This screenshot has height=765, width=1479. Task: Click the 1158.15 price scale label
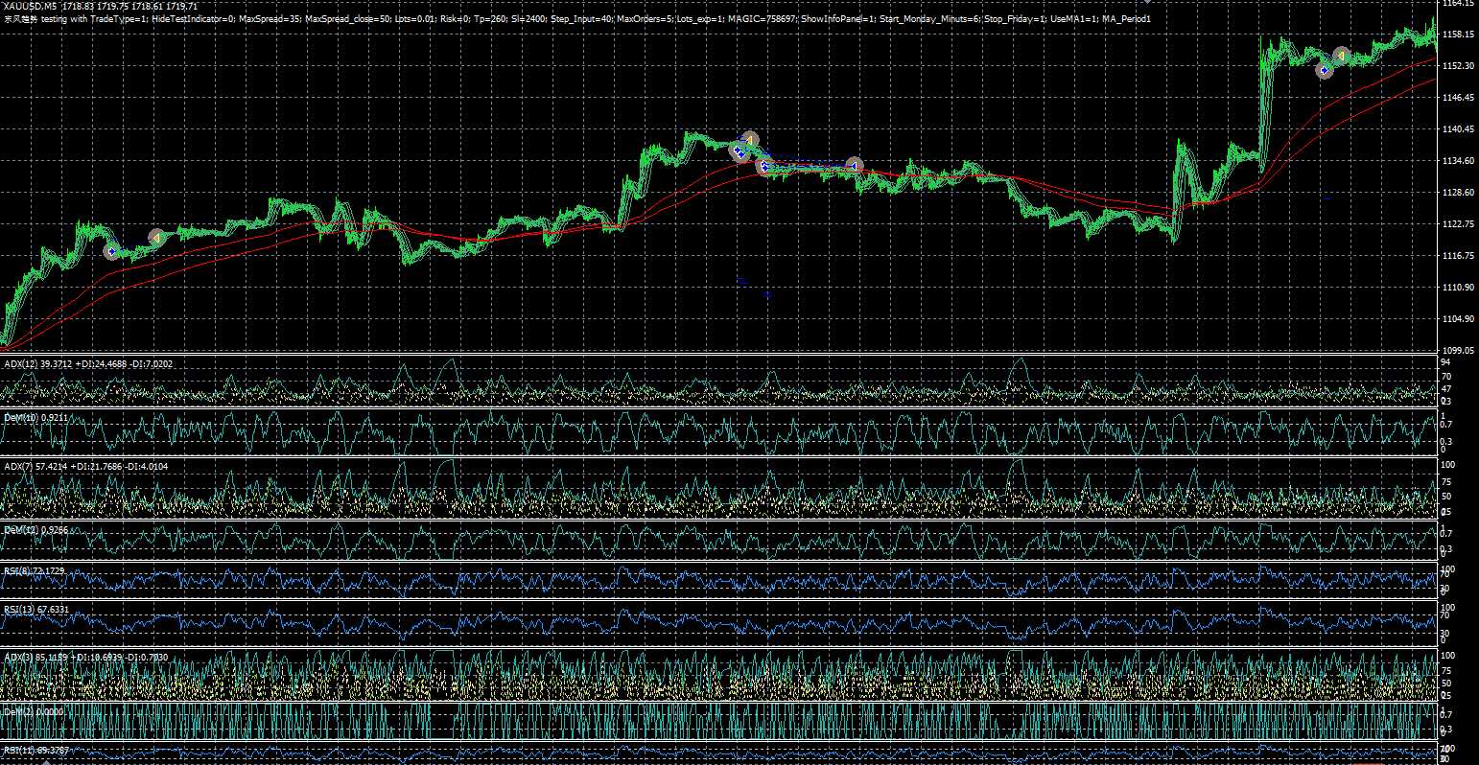tap(1458, 35)
